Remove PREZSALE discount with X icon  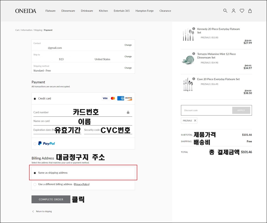pos(195,120)
